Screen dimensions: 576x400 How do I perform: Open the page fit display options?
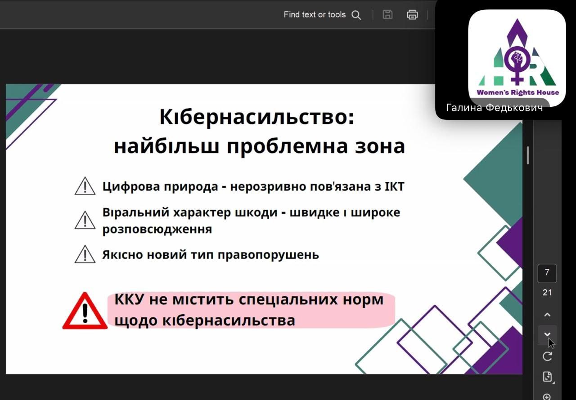click(547, 377)
